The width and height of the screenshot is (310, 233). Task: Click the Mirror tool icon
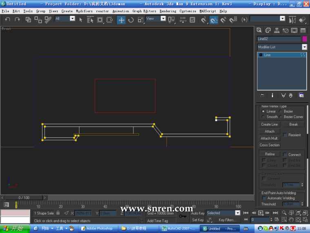click(292, 20)
